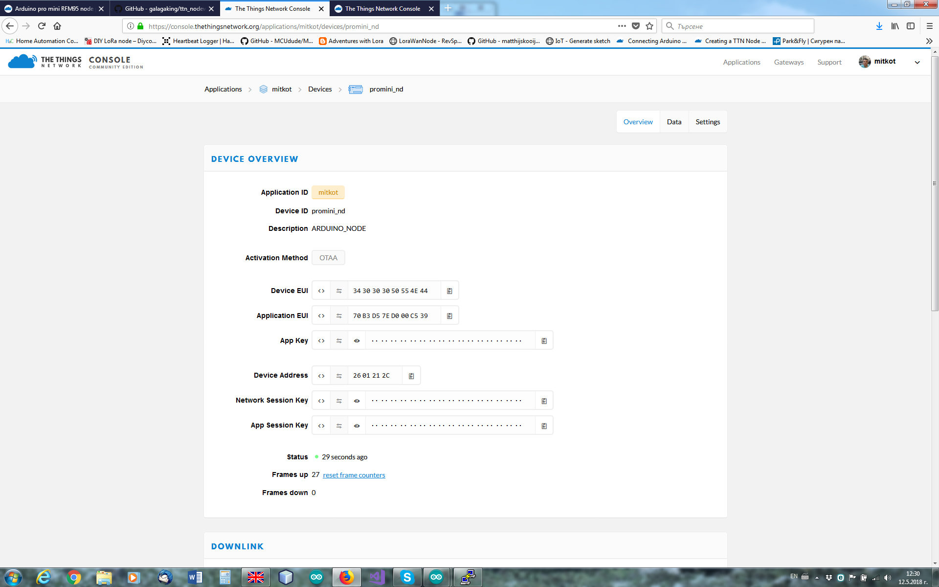
Task: Copy Device EUI to clipboard
Action: [449, 291]
